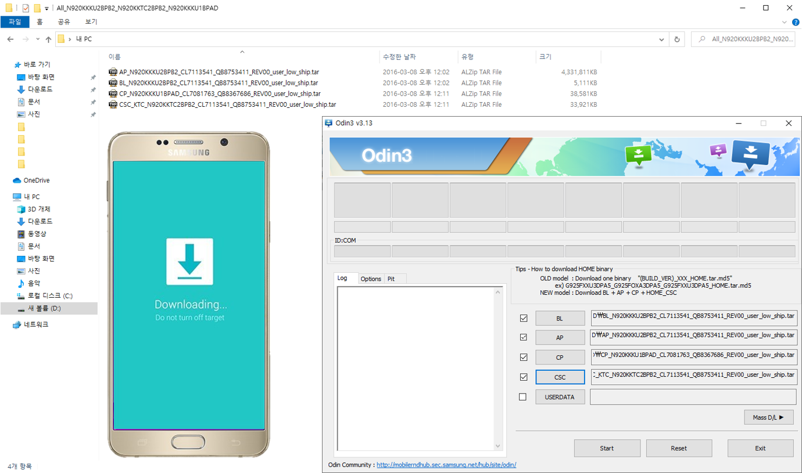
Task: Select the OneDrive cloud icon in sidebar
Action: point(17,180)
